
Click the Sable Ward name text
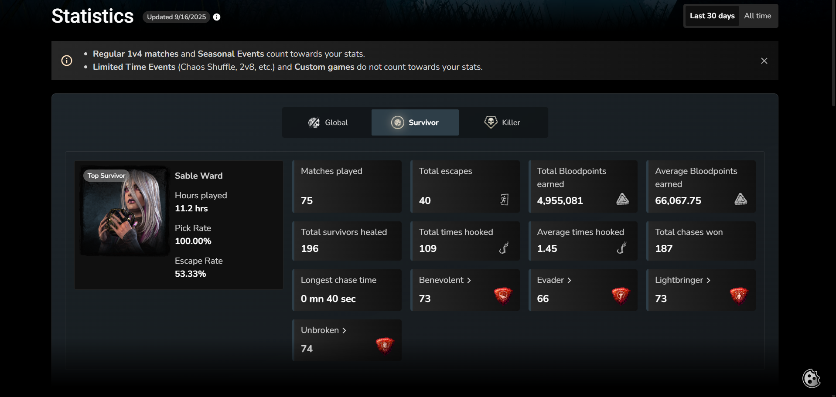click(x=198, y=176)
